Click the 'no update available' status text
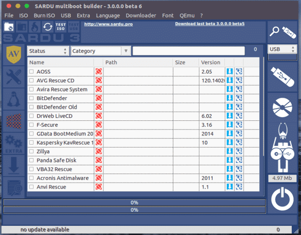Image resolution: width=301 pixels, height=235 pixels. pyautogui.click(x=45, y=230)
